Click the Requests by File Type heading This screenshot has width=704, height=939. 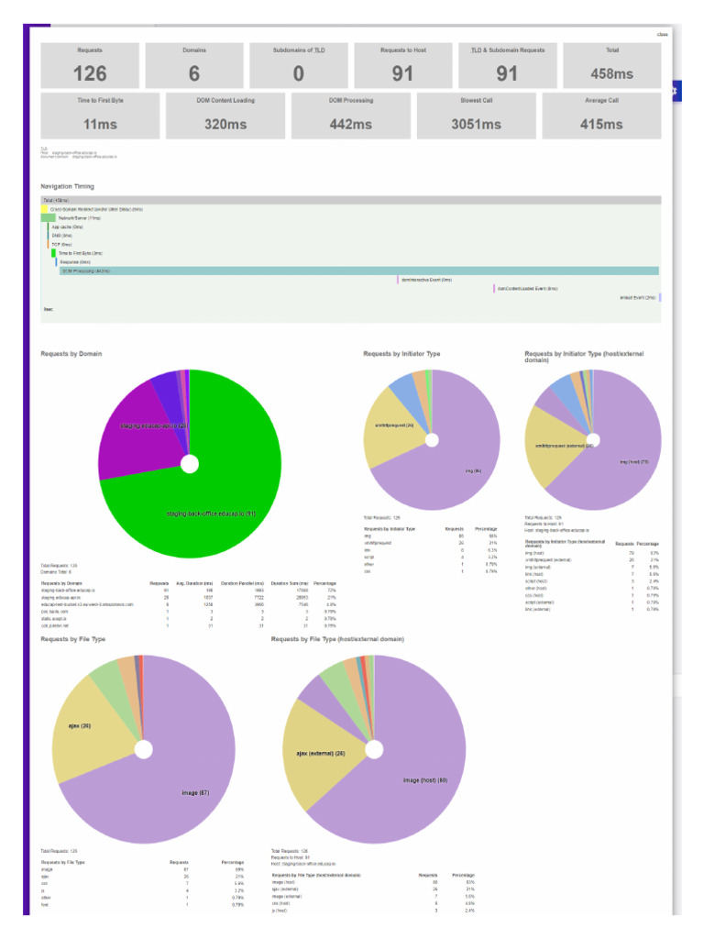pos(73,639)
